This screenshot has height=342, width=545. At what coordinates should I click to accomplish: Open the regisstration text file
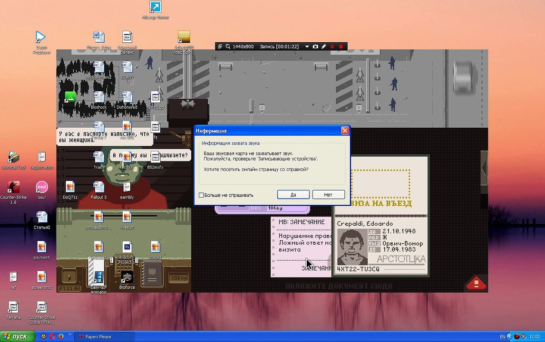click(42, 161)
